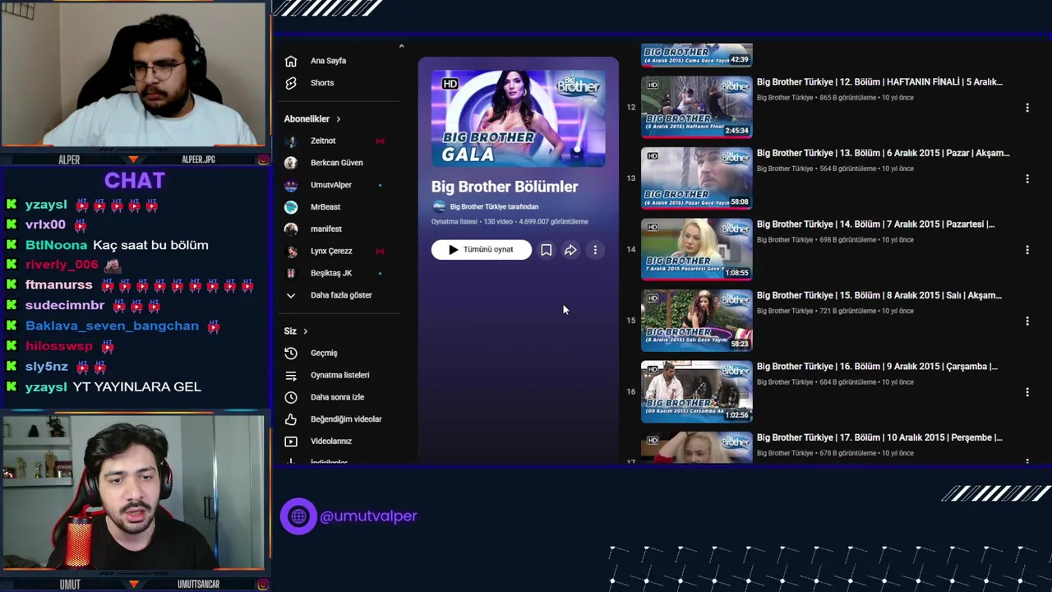Open 13. Bölüm 6 Aralık 2015 video title
The image size is (1052, 592).
(884, 153)
